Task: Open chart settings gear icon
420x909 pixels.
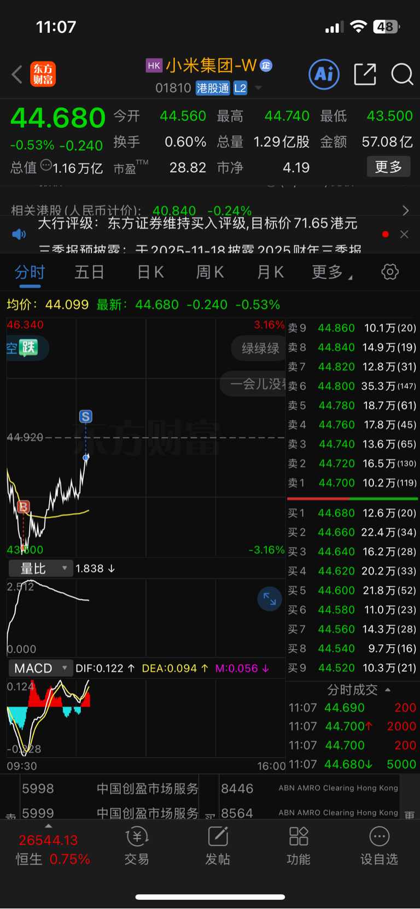Action: point(390,272)
